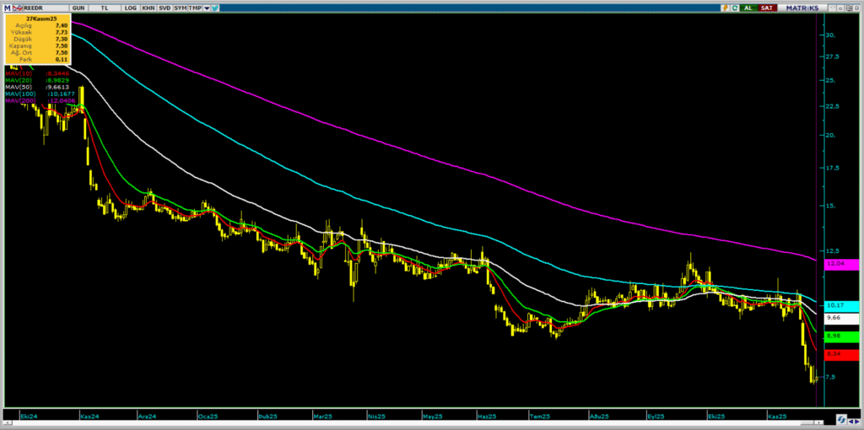Click the Matriks M logo icon

(7, 8)
